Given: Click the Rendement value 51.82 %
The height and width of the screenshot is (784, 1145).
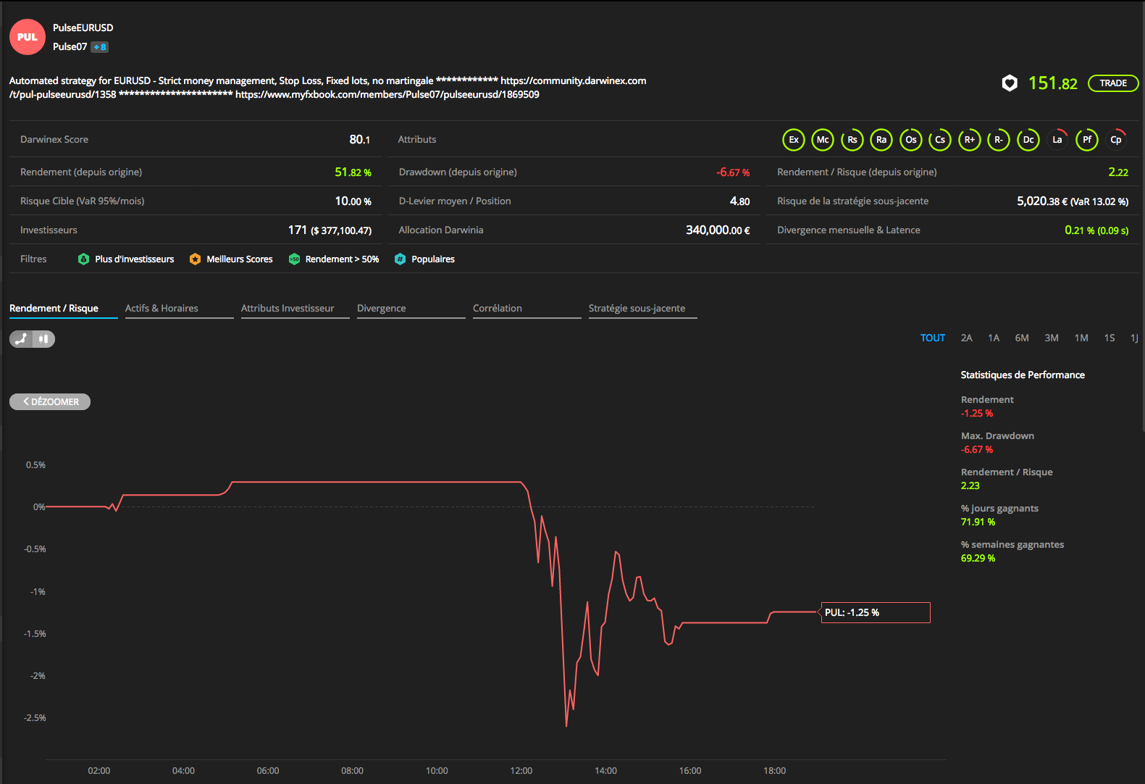Looking at the screenshot, I should (353, 172).
